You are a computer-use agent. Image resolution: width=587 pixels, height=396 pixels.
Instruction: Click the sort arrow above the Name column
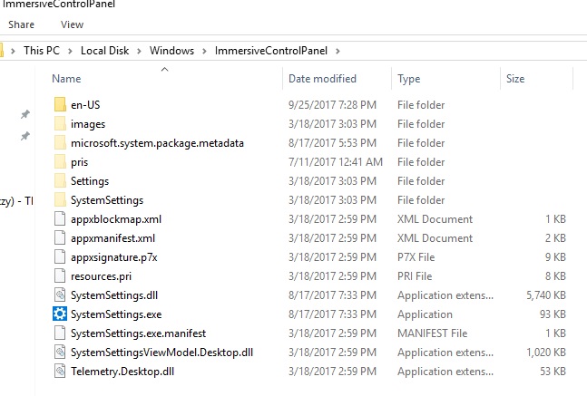click(164, 69)
